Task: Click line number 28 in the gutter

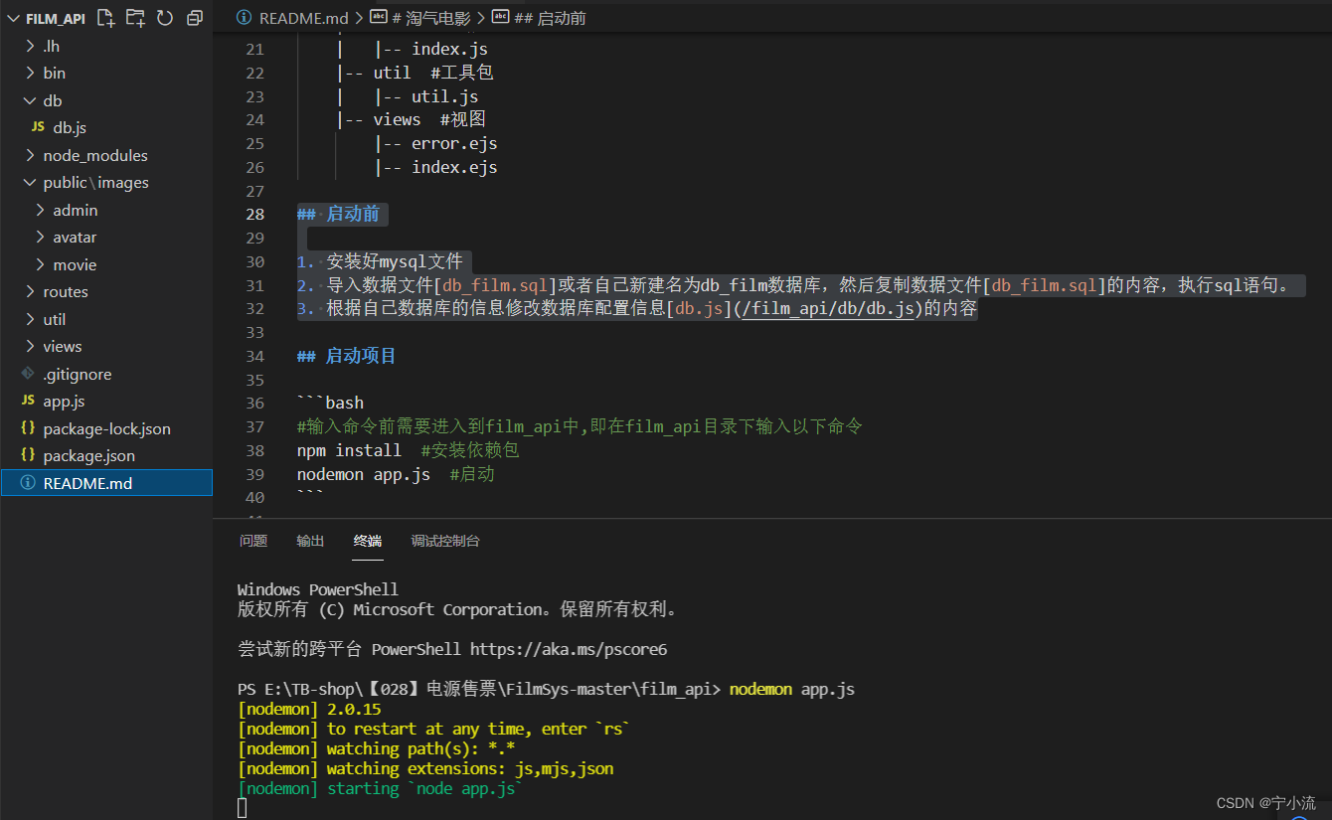Action: pos(254,215)
